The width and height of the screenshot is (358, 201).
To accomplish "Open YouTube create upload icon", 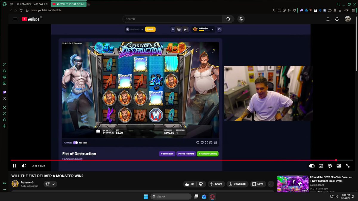I will click(x=328, y=19).
